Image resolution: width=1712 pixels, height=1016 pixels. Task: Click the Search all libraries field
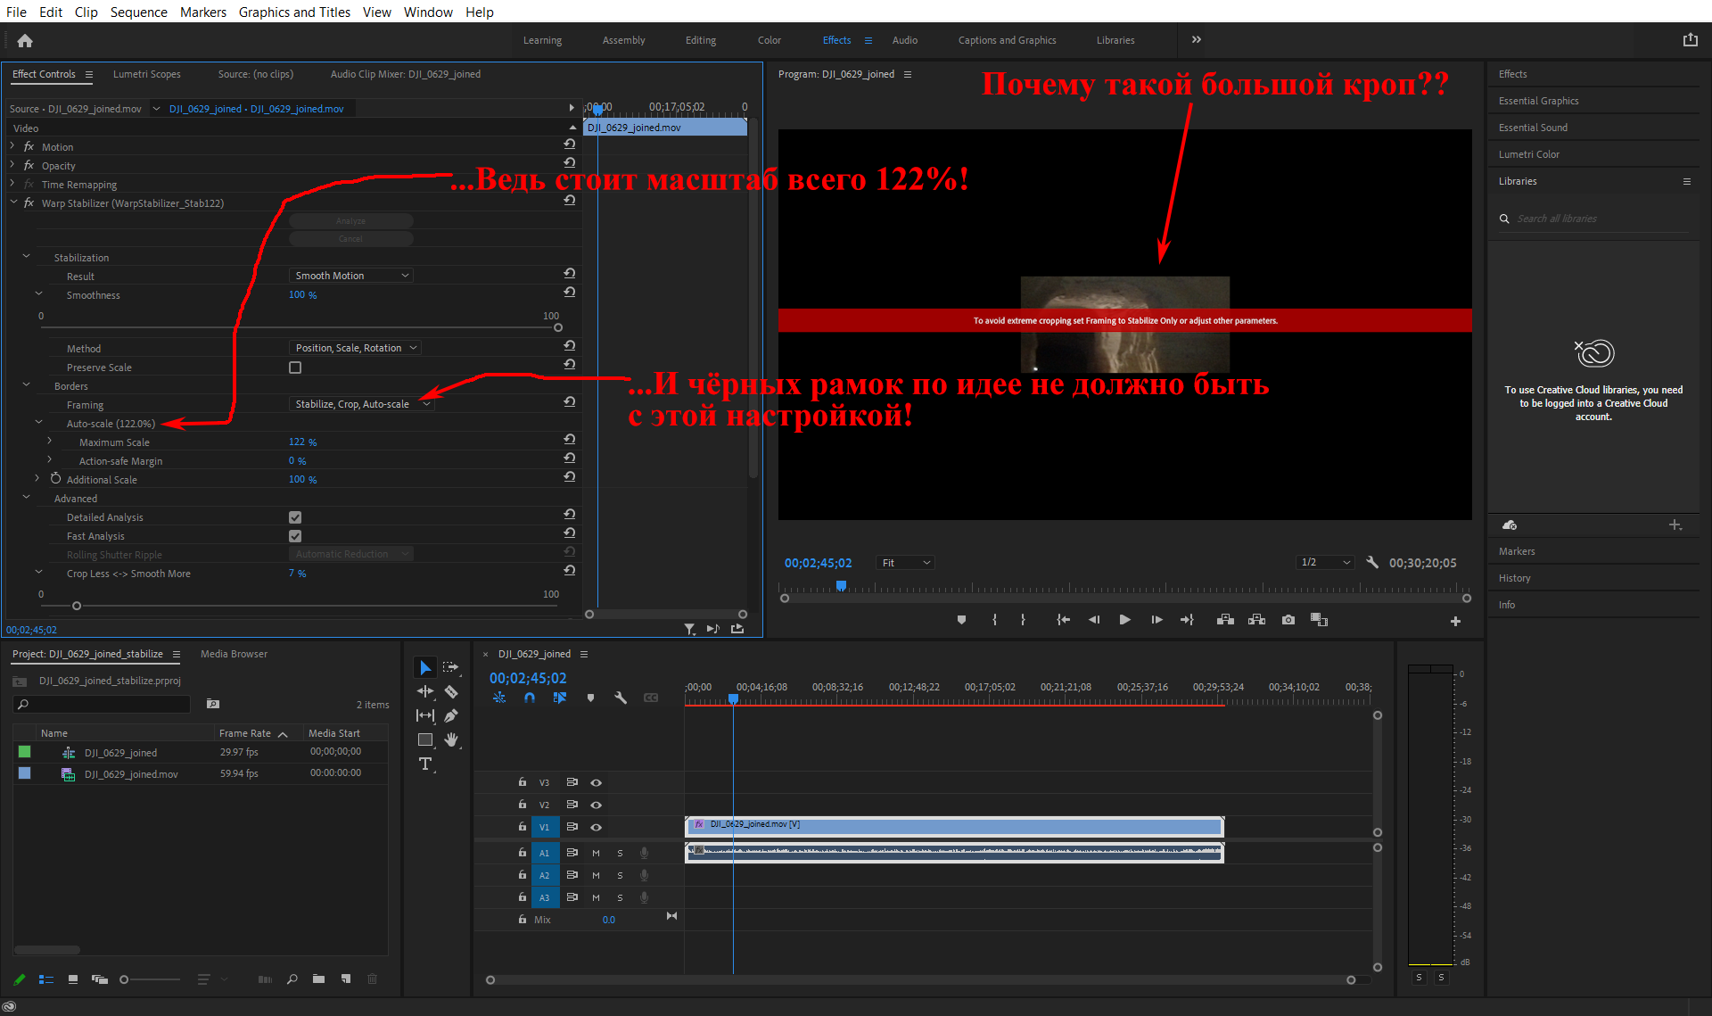[x=1593, y=219]
